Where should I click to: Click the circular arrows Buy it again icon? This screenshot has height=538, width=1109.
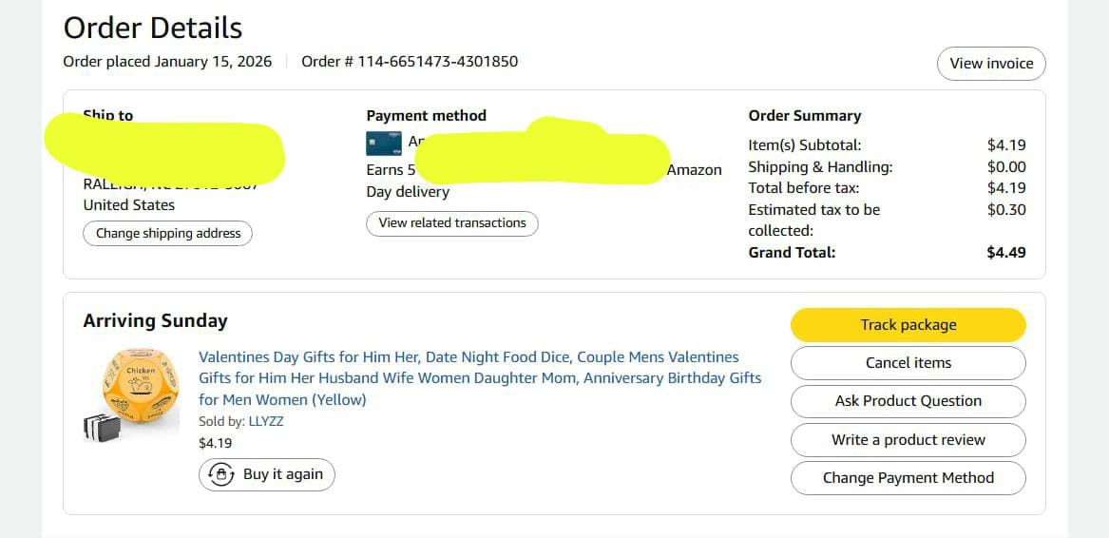221,474
